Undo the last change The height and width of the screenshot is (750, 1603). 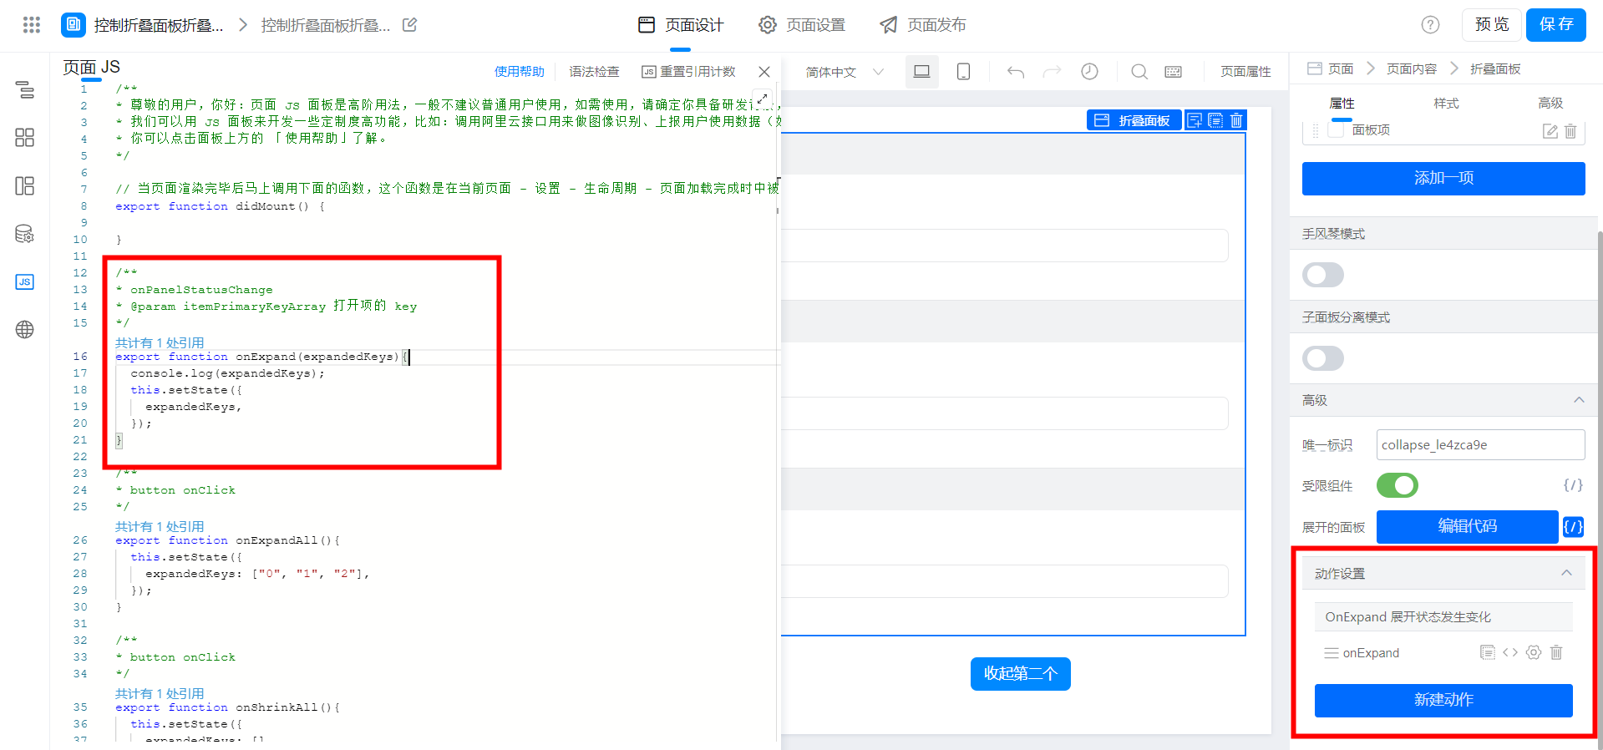pyautogui.click(x=1016, y=72)
